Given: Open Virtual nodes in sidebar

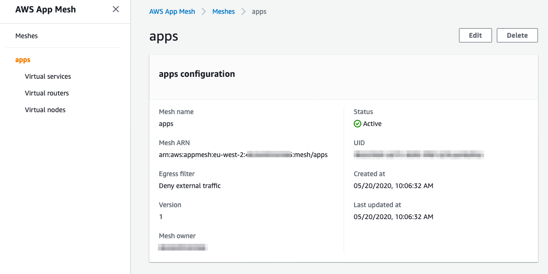Looking at the screenshot, I should coord(45,110).
